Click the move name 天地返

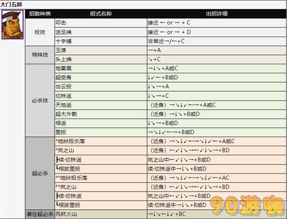[64, 105]
